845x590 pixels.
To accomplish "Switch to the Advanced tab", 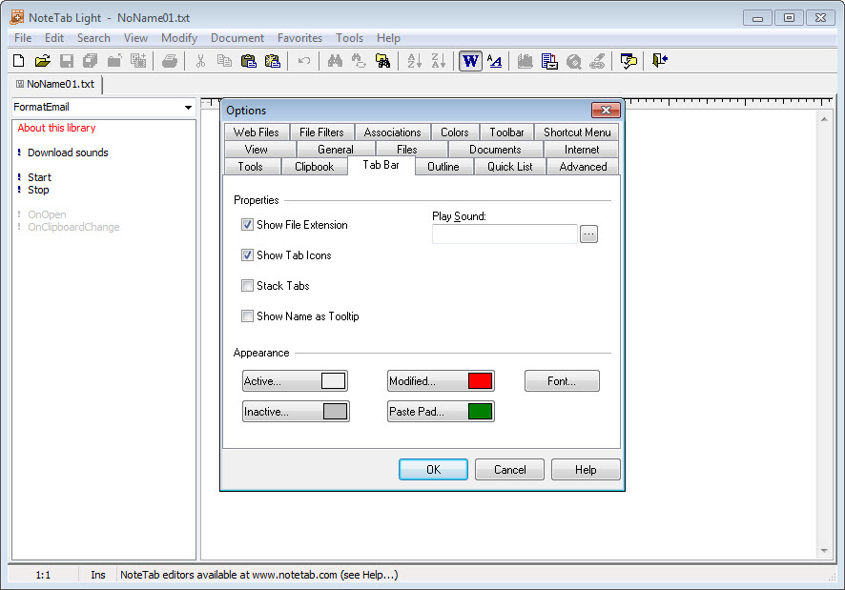I will [583, 167].
